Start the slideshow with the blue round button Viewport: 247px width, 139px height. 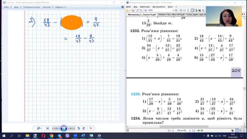point(64,128)
